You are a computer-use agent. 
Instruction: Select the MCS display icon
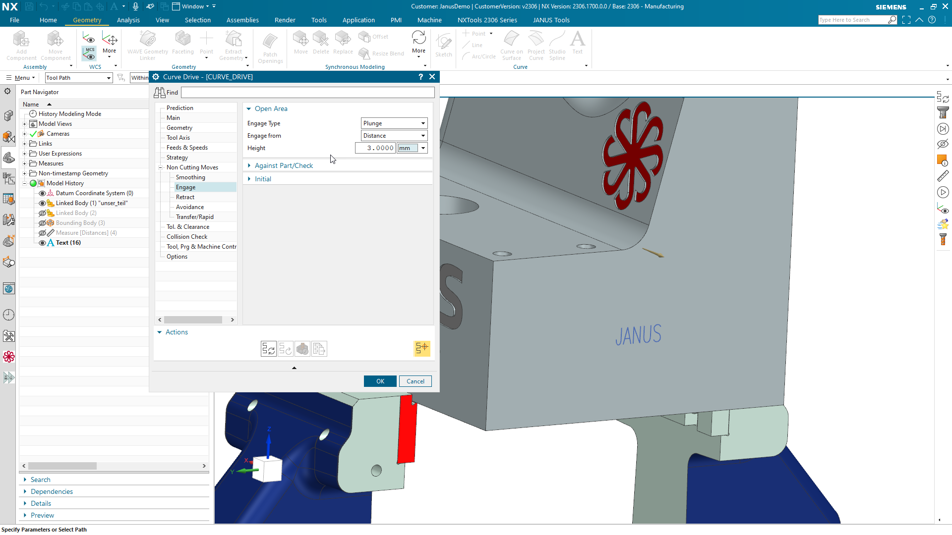[x=89, y=53]
